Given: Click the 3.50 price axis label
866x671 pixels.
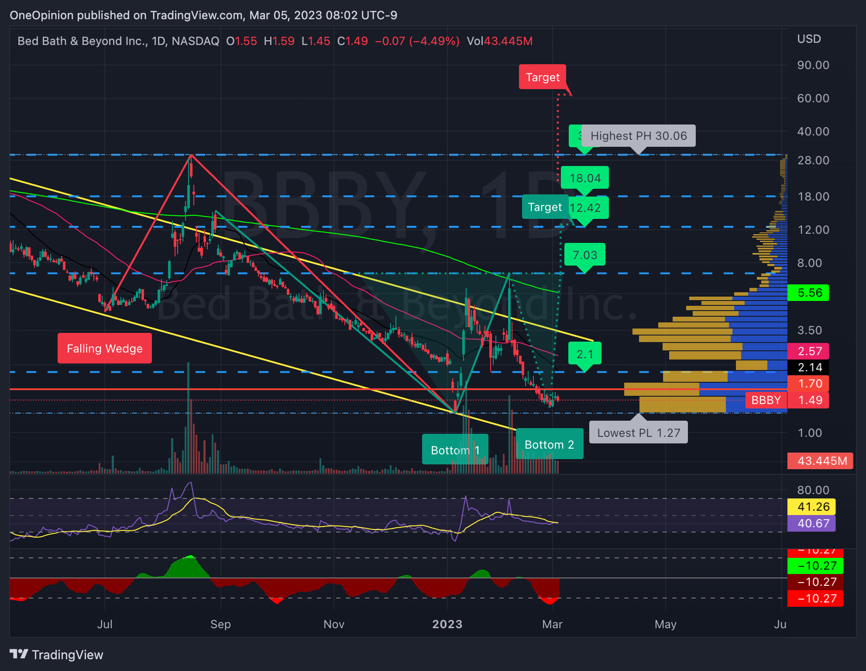Looking at the screenshot, I should (810, 330).
